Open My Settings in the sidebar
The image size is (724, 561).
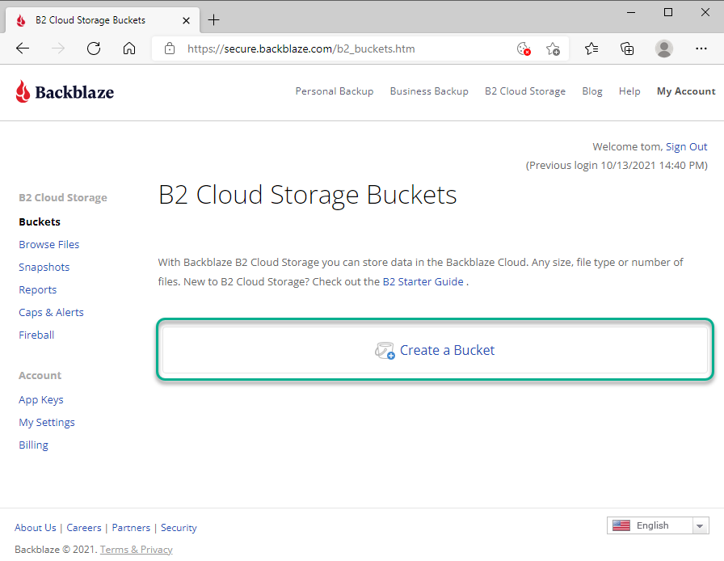(x=47, y=423)
